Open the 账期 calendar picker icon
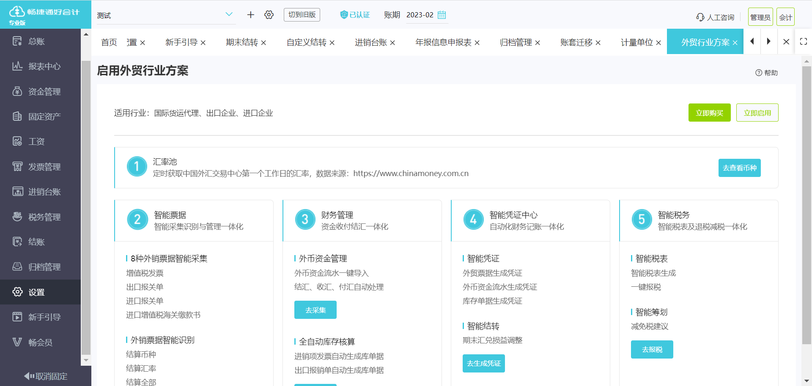 [x=442, y=15]
